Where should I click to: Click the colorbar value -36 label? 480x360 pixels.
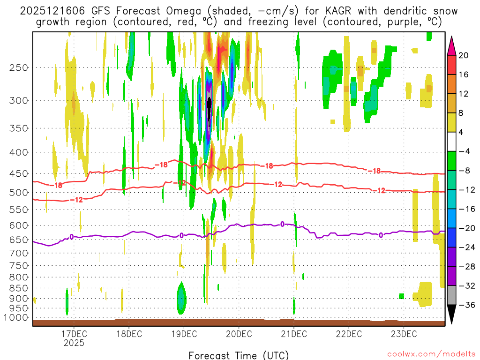467,305
